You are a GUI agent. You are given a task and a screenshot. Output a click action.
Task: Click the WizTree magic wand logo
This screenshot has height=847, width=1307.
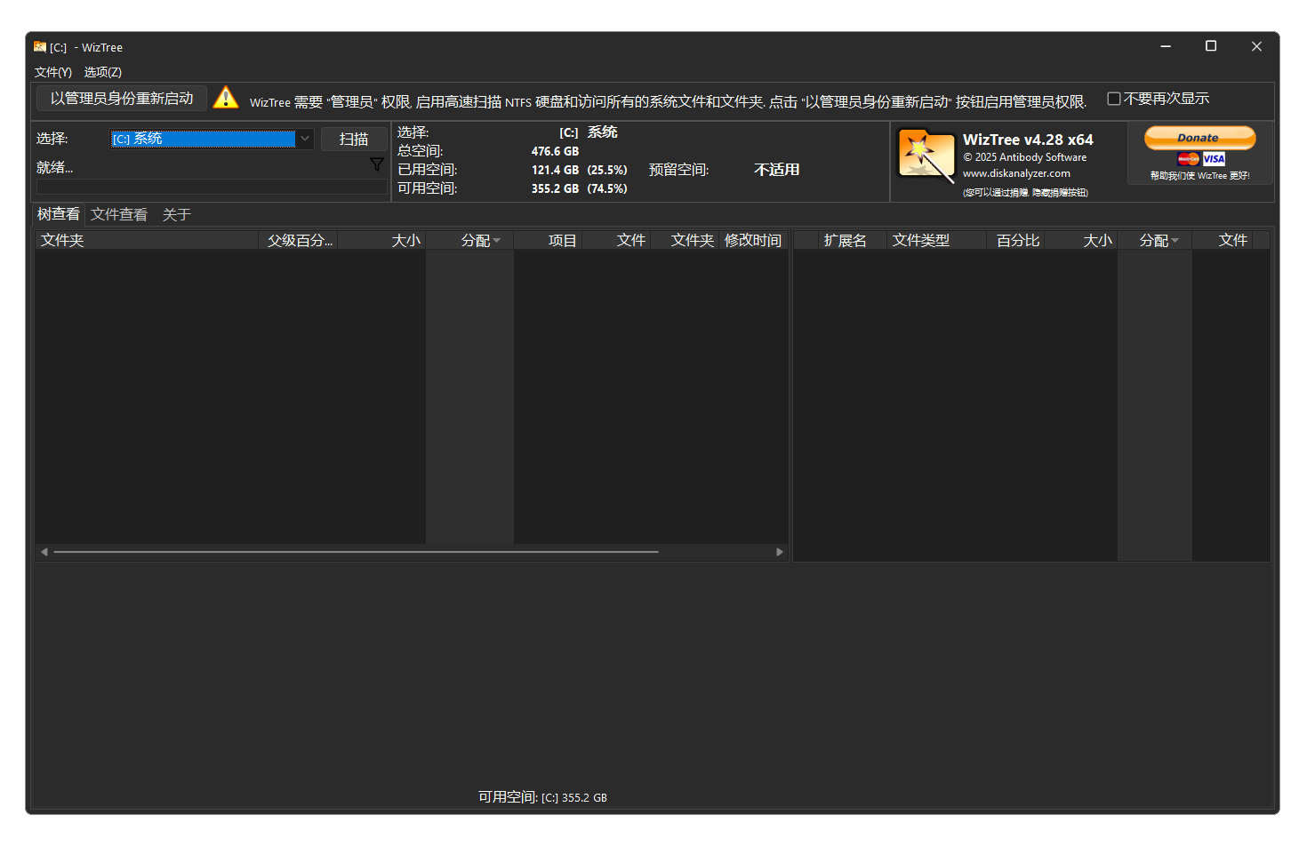926,155
